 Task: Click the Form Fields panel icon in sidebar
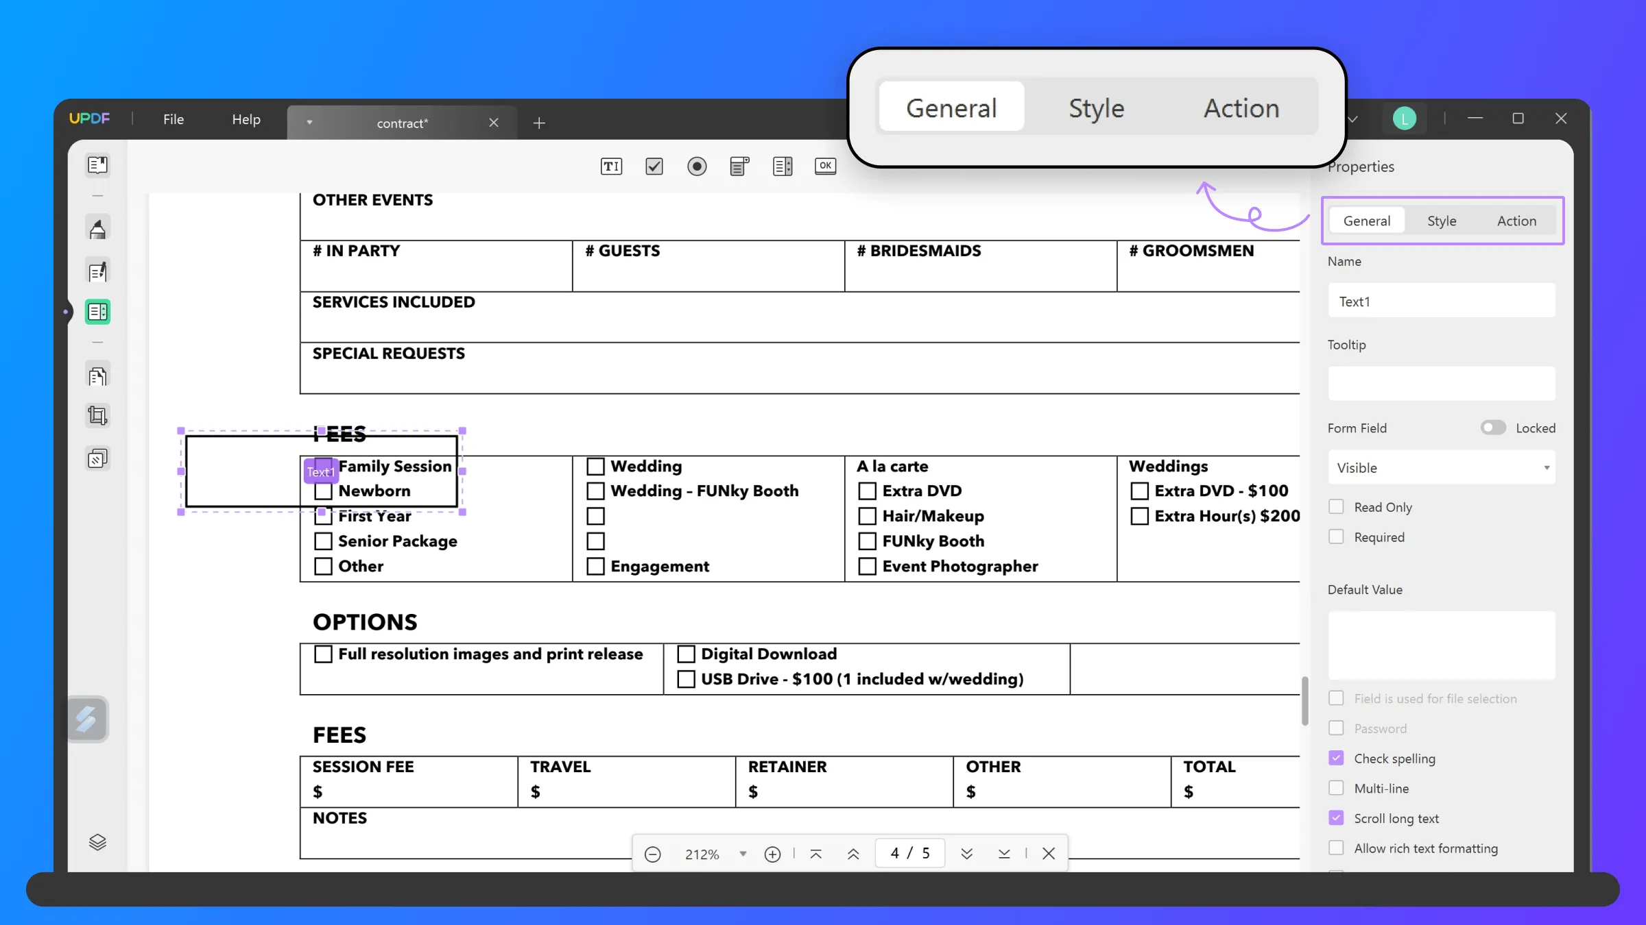pyautogui.click(x=97, y=312)
